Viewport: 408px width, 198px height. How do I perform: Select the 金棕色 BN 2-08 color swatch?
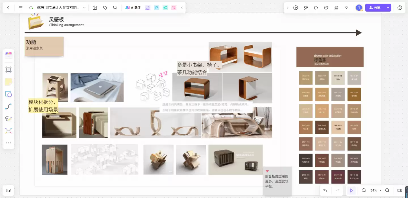[x=354, y=94]
